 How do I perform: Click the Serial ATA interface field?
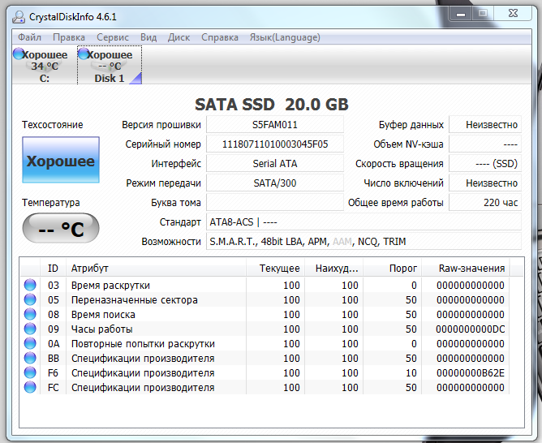point(275,163)
